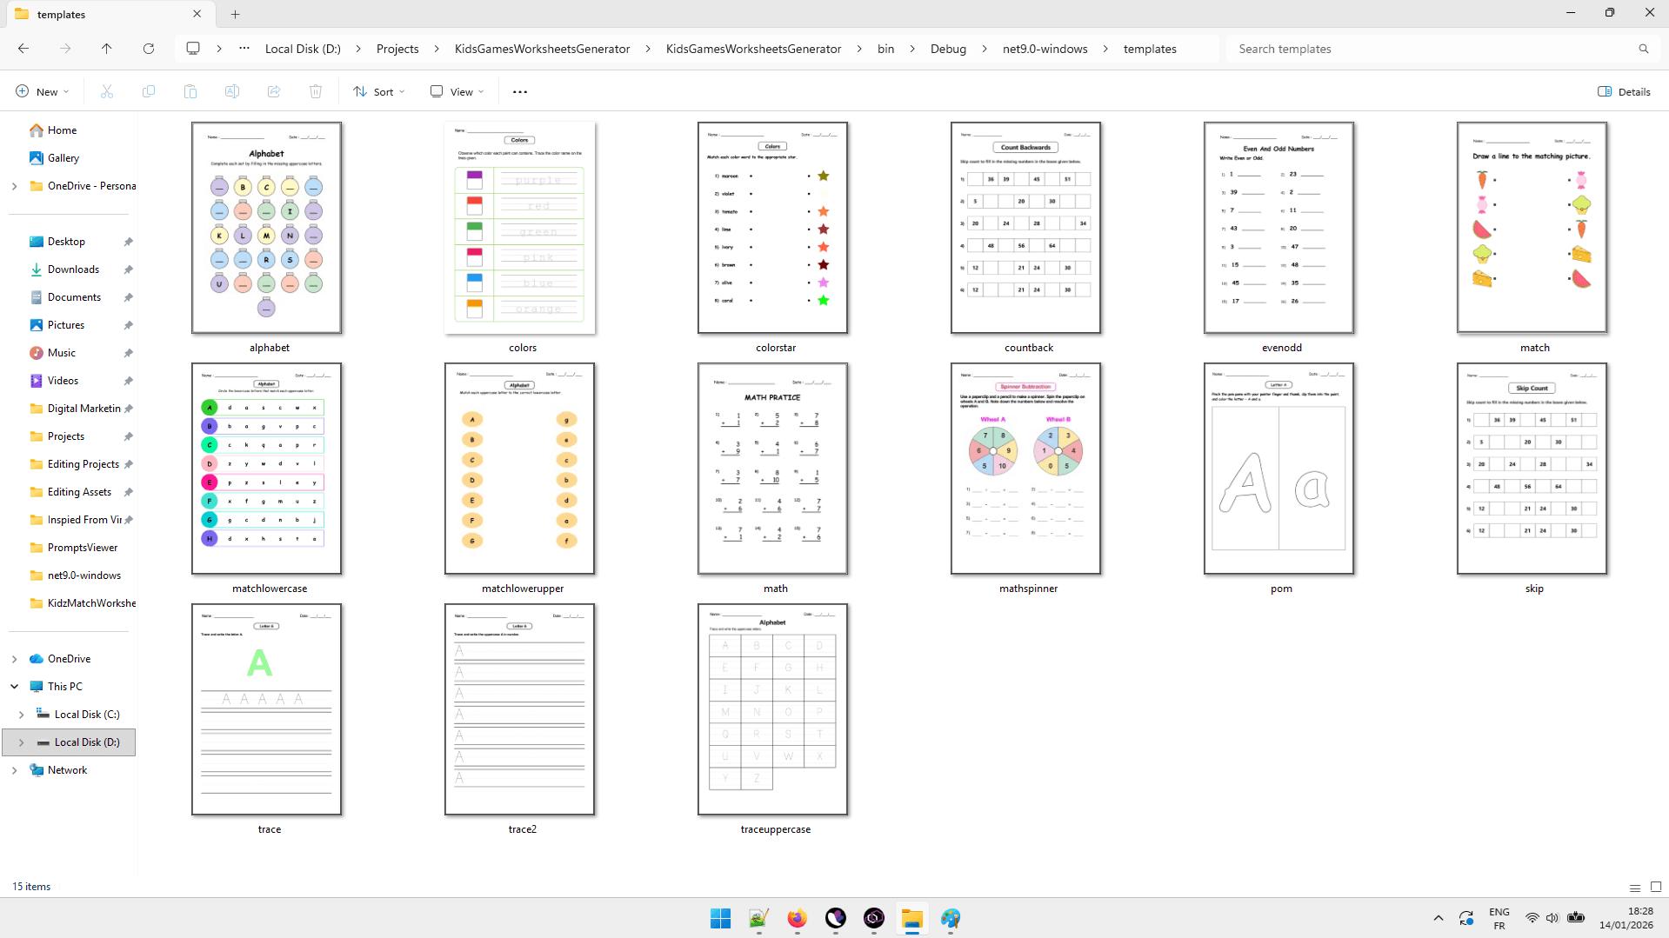The height and width of the screenshot is (938, 1669).
Task: Open the New menu
Action: click(41, 91)
